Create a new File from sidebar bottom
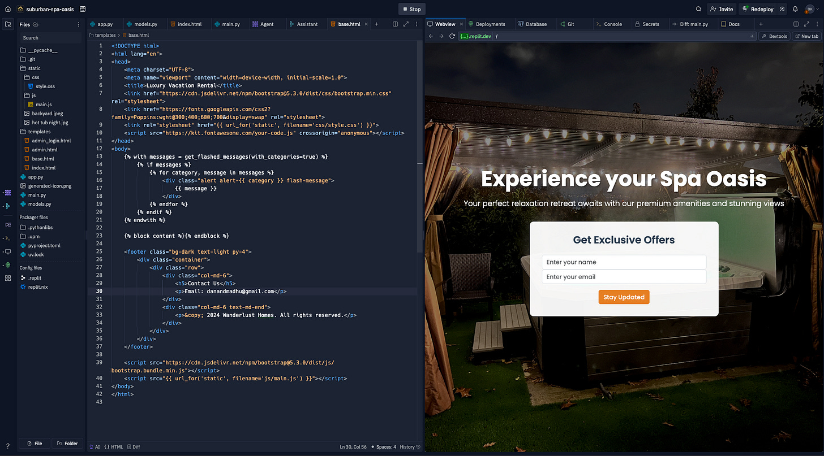Viewport: 824px width, 456px height. 35,444
